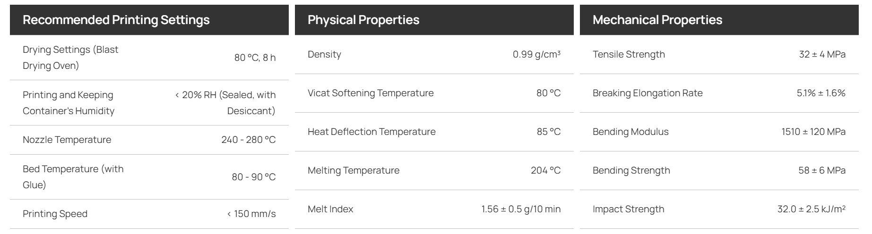872x234 pixels.
Task: Click the Density value 0.99 g/cm³
Action: tap(537, 54)
